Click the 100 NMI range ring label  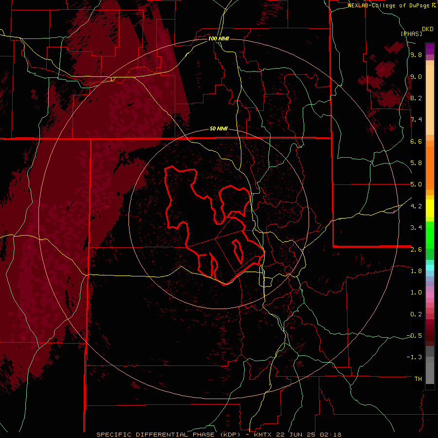[x=219, y=38]
